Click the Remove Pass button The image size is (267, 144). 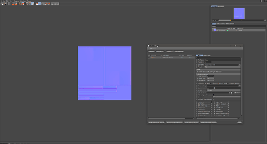160,51
